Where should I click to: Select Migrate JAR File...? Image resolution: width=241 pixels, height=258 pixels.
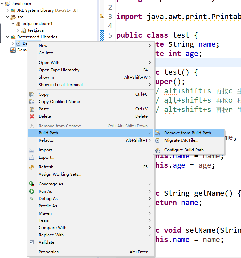click(x=189, y=140)
